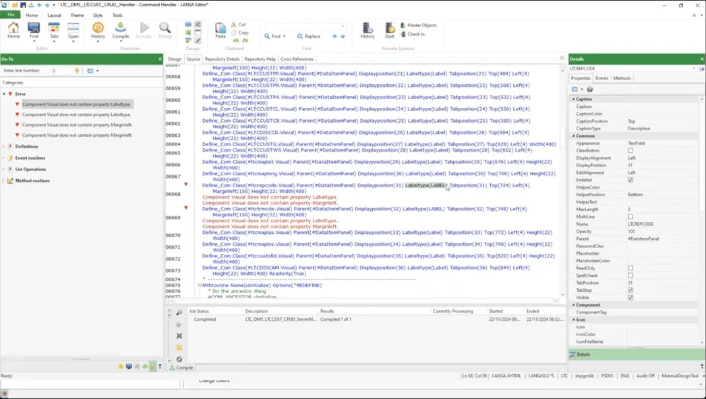Image resolution: width=706 pixels, height=399 pixels.
Task: Open the Layout ribbon tab
Action: (54, 15)
